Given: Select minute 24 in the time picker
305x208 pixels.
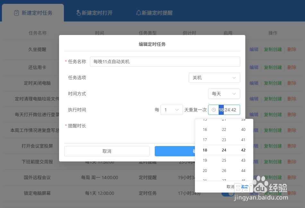Looking at the screenshot, I should (x=224, y=150).
